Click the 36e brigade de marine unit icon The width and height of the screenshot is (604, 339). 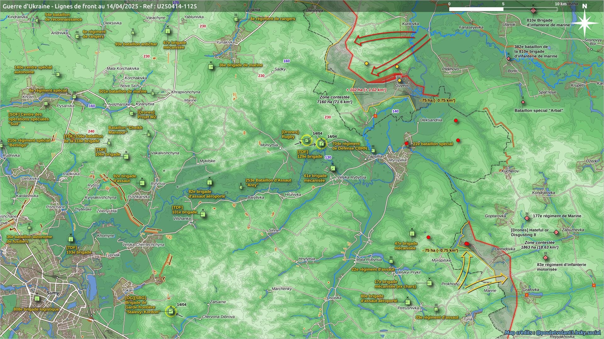tap(211, 67)
